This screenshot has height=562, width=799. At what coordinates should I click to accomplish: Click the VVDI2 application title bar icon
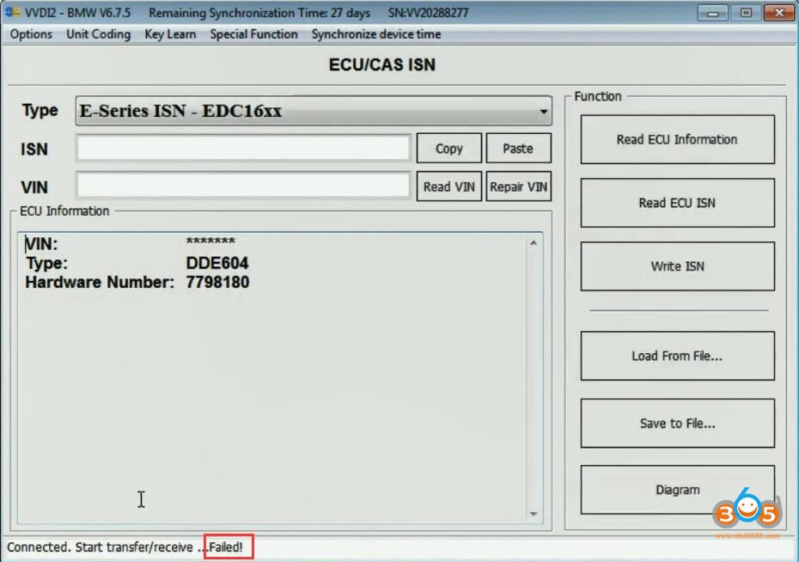[12, 12]
